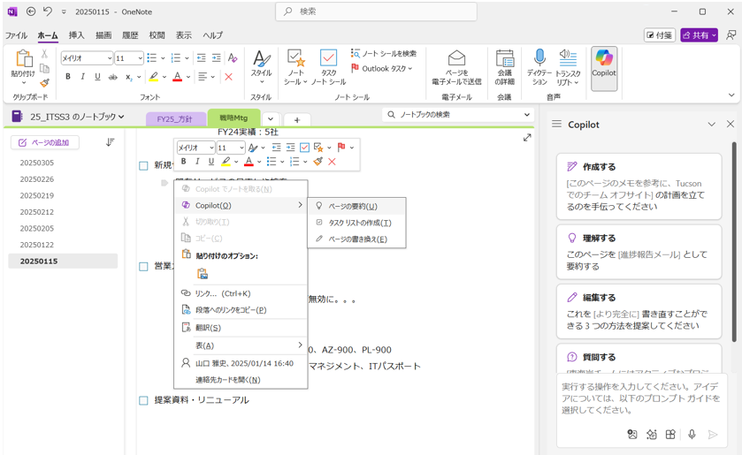Open the Copilot pane hamburger menu

click(556, 124)
